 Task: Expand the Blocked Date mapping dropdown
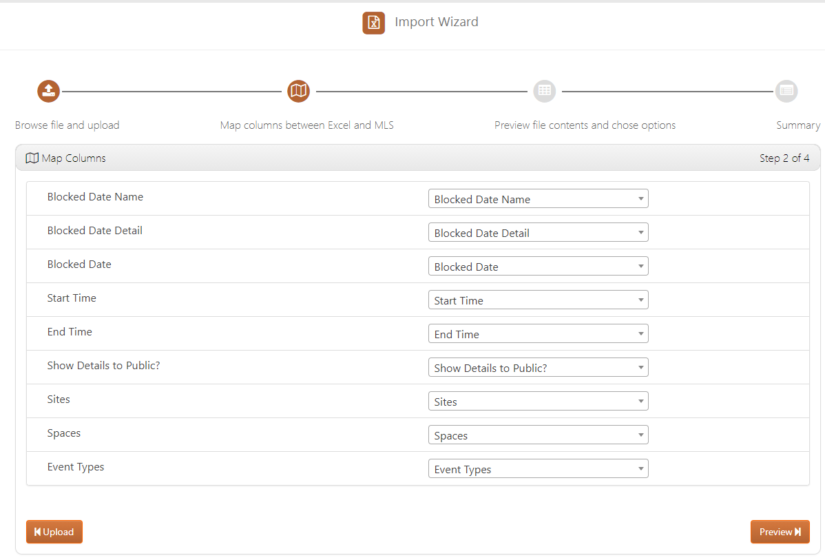(538, 267)
